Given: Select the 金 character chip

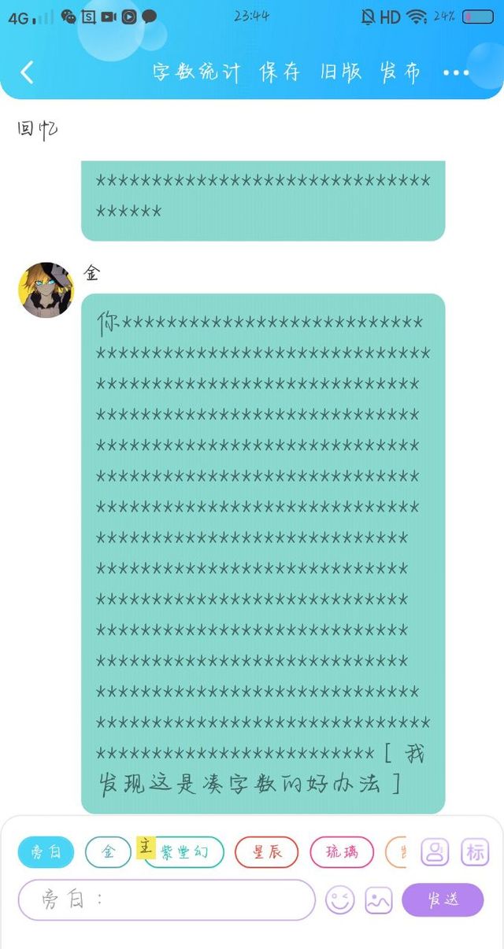Looking at the screenshot, I should point(108,851).
